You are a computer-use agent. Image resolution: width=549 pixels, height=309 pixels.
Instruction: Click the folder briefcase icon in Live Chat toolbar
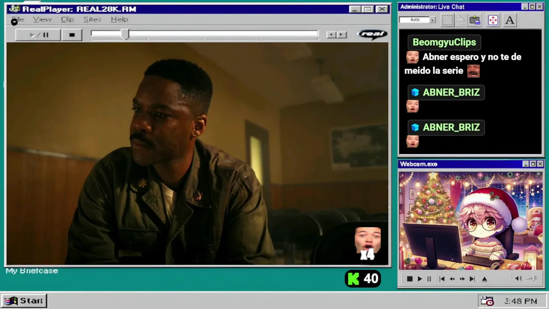(475, 20)
